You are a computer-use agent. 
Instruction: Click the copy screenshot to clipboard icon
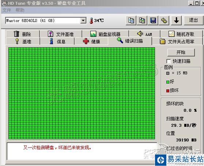(x=142, y=21)
